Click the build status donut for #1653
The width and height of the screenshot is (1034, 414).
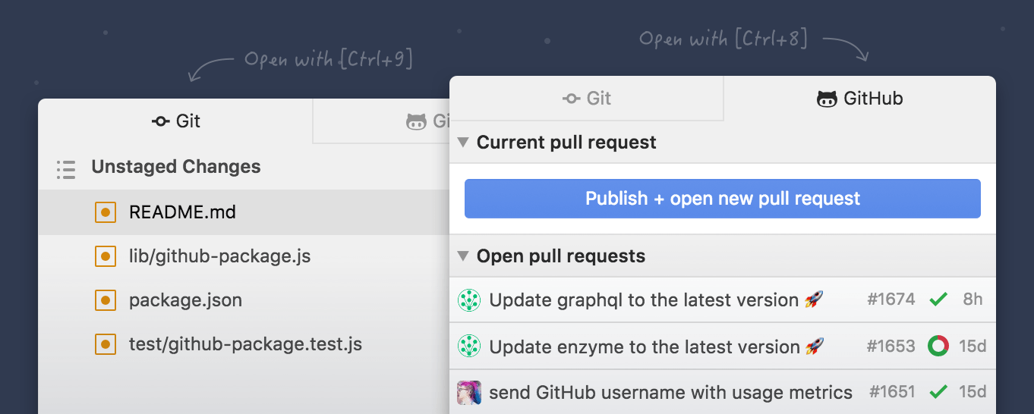(x=938, y=347)
